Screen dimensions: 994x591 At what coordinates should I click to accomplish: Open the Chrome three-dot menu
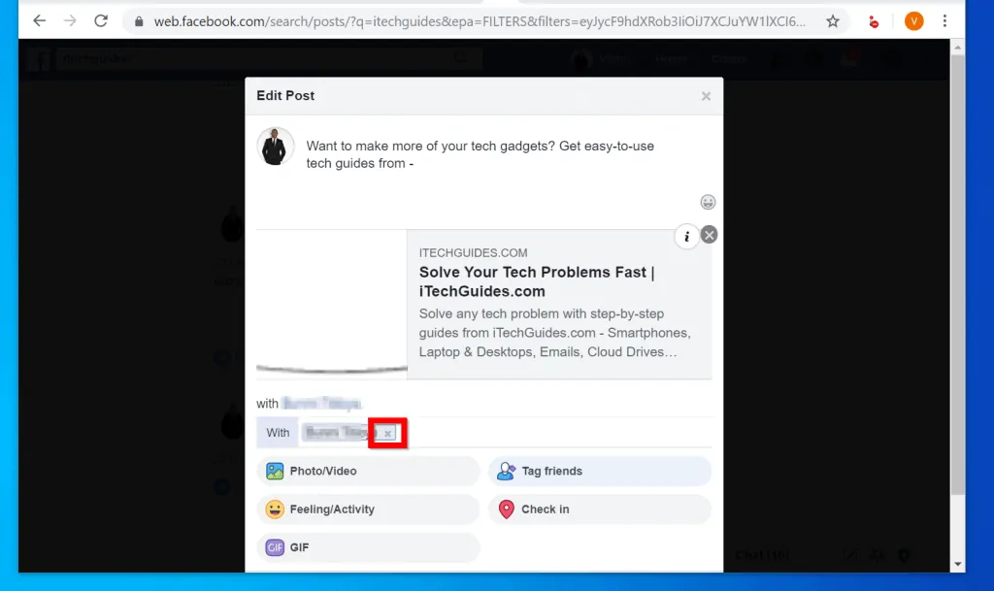click(944, 20)
